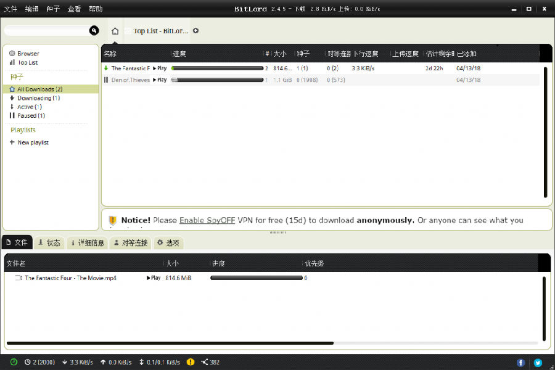Play The Fantastic F torrent
555x370 pixels.
tap(160, 68)
